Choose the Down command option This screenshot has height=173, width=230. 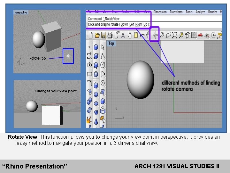[x=124, y=24]
